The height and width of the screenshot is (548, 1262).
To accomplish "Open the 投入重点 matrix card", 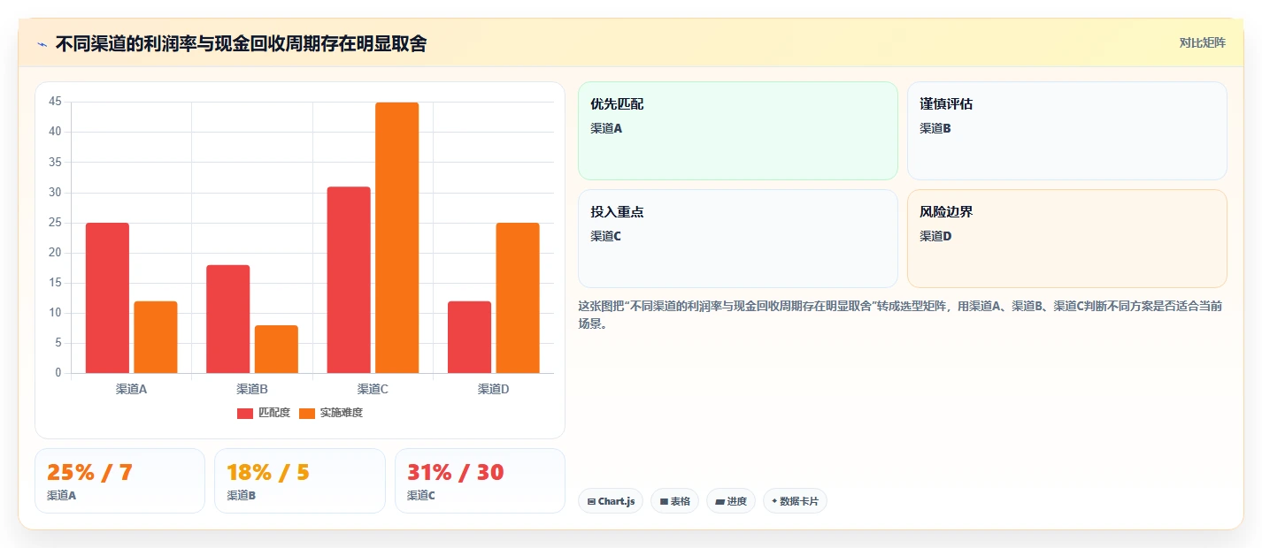I will tap(738, 239).
